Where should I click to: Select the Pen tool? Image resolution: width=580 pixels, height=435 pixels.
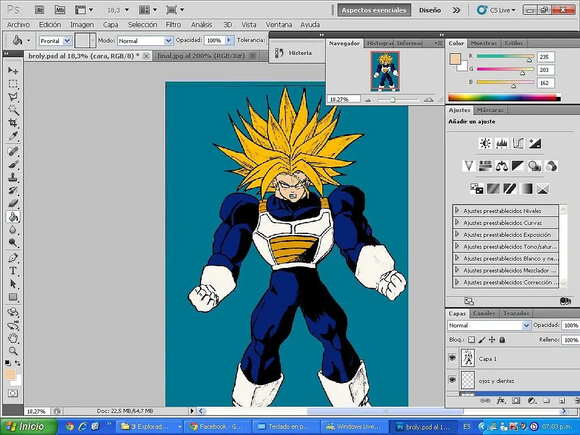point(13,258)
